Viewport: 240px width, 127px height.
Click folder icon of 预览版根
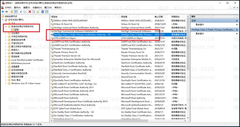9,57
